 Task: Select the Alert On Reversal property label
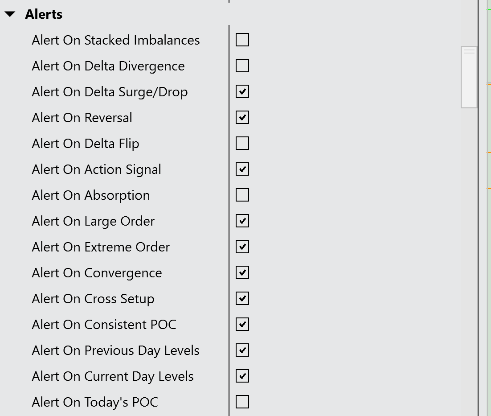click(82, 118)
